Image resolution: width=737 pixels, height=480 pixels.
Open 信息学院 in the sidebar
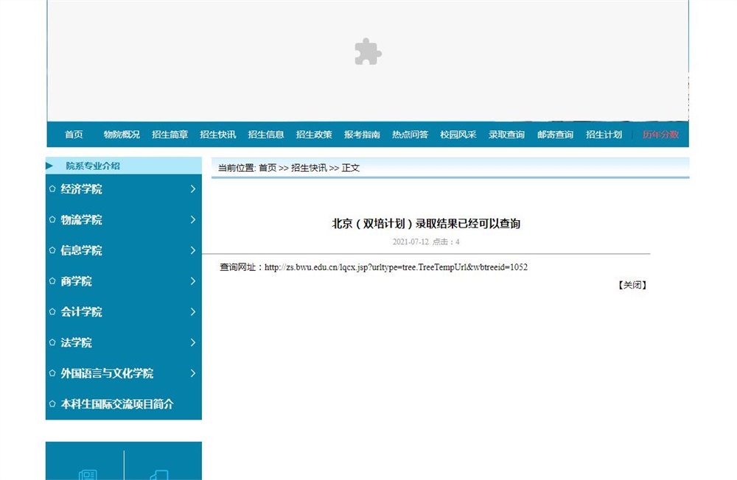[81, 251]
